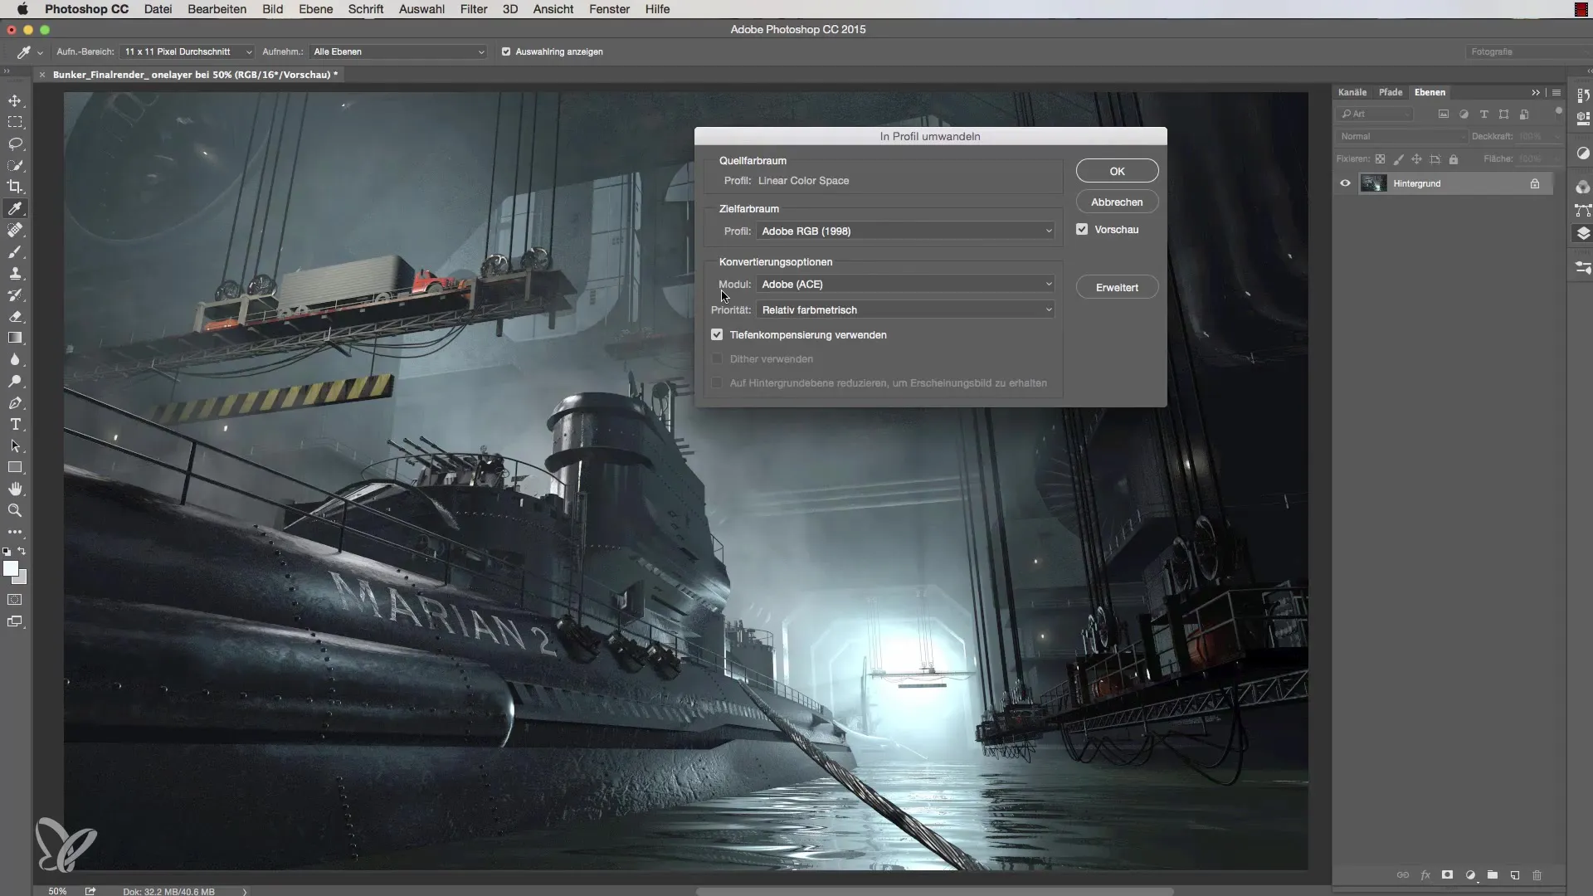Open the Auswahl menu

click(421, 9)
